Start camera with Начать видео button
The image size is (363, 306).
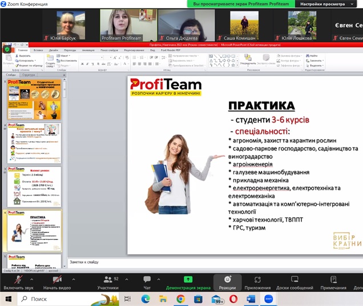(57, 283)
